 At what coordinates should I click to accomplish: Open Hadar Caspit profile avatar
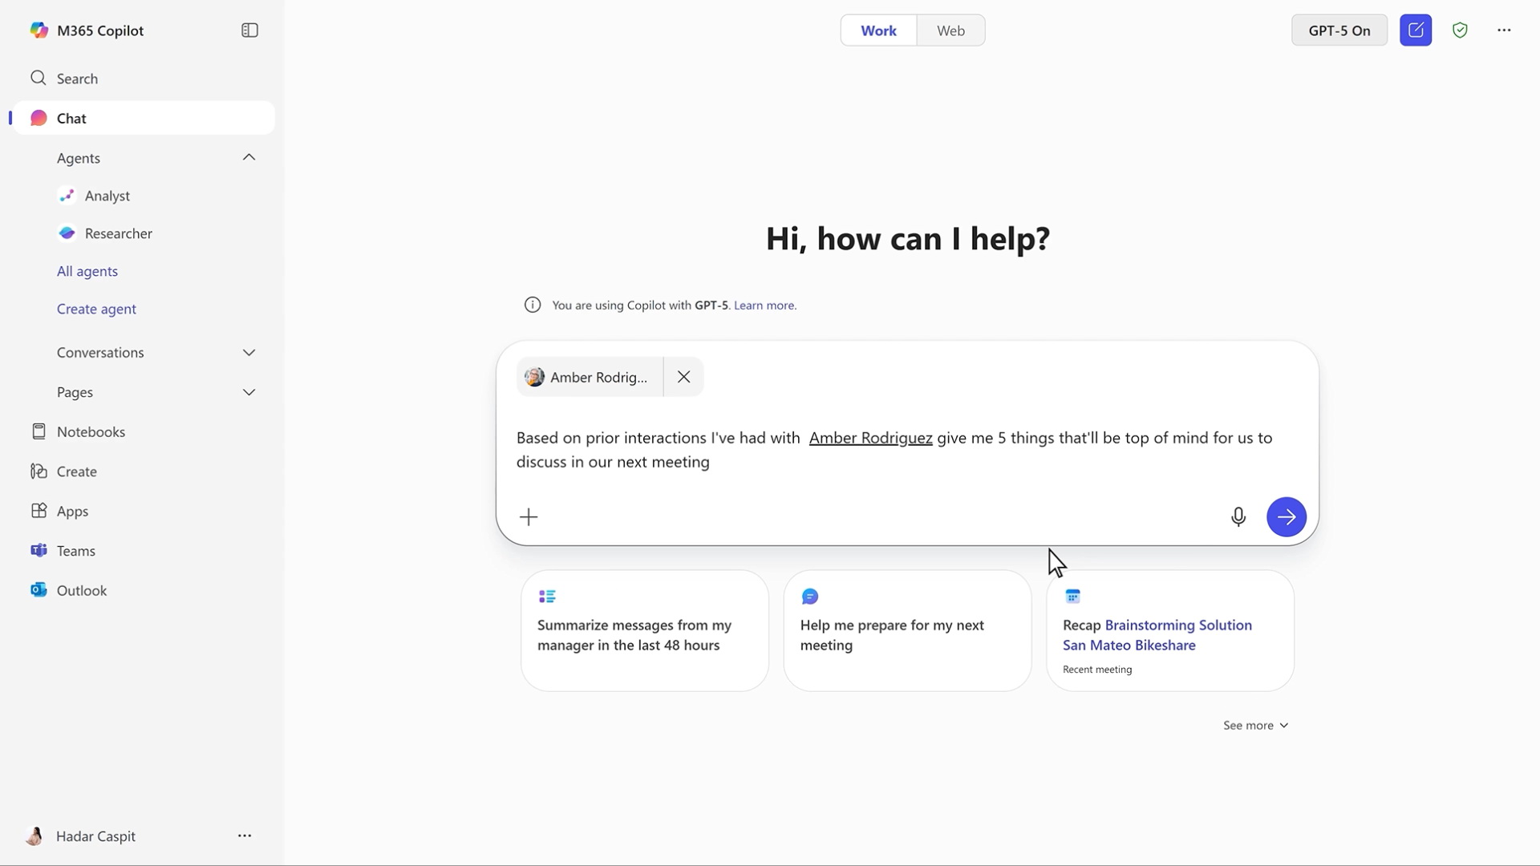34,836
